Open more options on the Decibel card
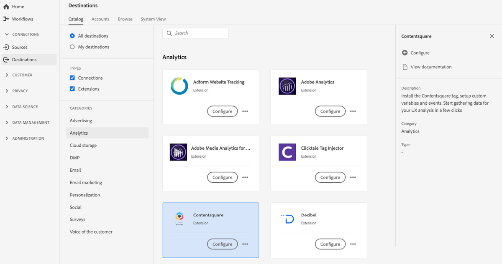502x264 pixels. tap(353, 244)
